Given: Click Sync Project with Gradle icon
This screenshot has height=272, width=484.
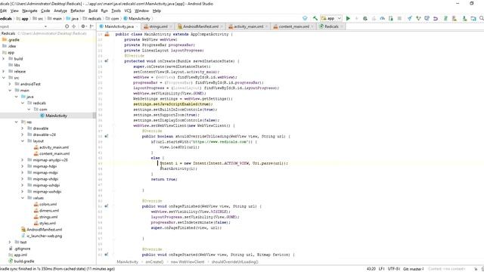Looking at the screenshot, I should tap(445, 18).
